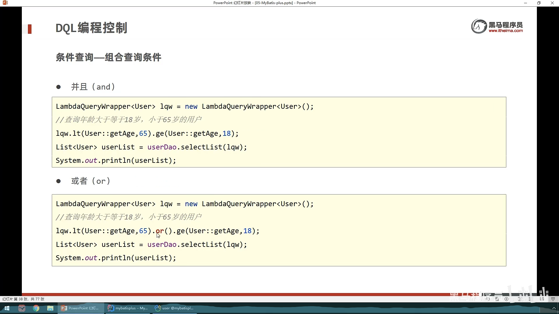Switch to normal view icon

click(x=520, y=299)
